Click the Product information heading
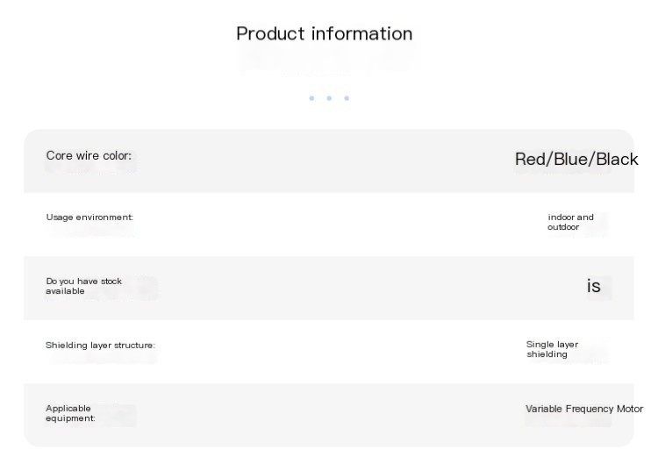The height and width of the screenshot is (471, 658). tap(325, 33)
